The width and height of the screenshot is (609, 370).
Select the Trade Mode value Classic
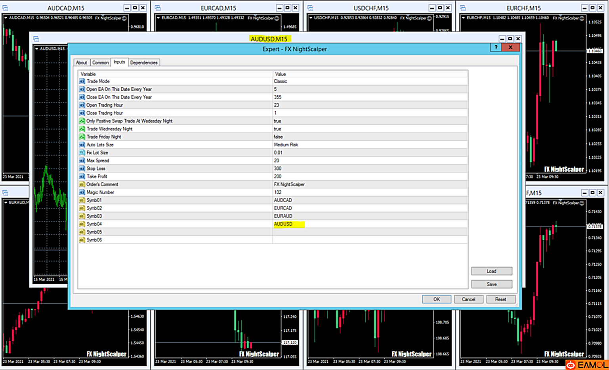281,81
